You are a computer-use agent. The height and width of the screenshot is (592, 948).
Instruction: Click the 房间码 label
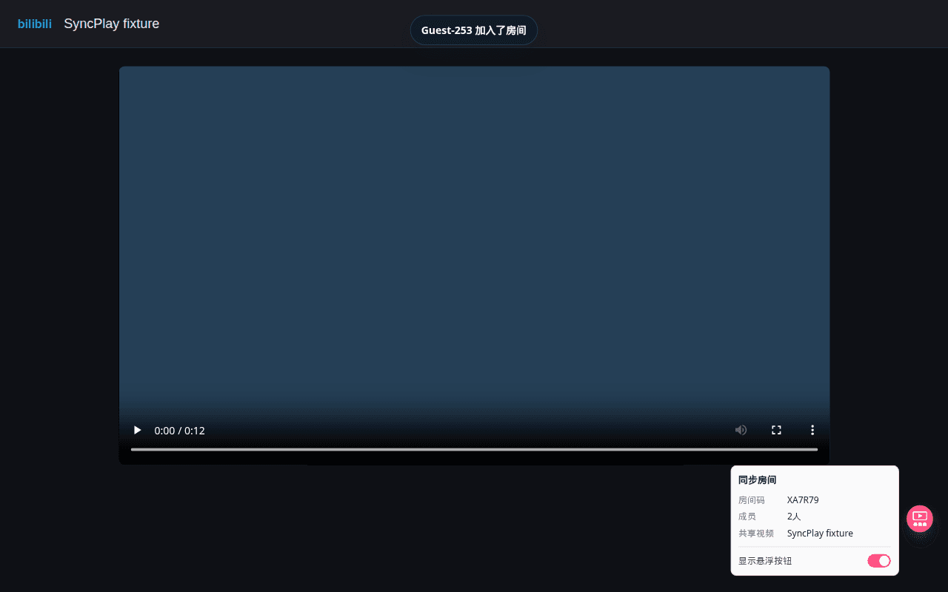pyautogui.click(x=752, y=500)
